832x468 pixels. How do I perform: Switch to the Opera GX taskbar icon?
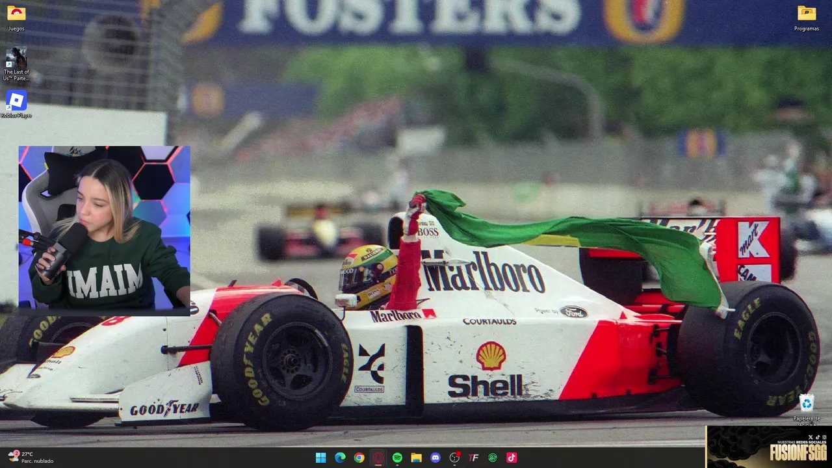(378, 458)
